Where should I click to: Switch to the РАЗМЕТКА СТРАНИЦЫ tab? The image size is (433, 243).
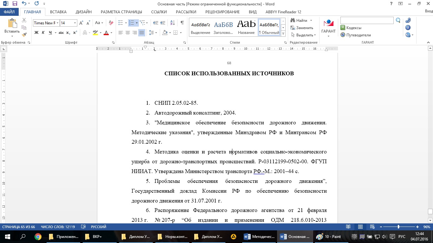(121, 12)
